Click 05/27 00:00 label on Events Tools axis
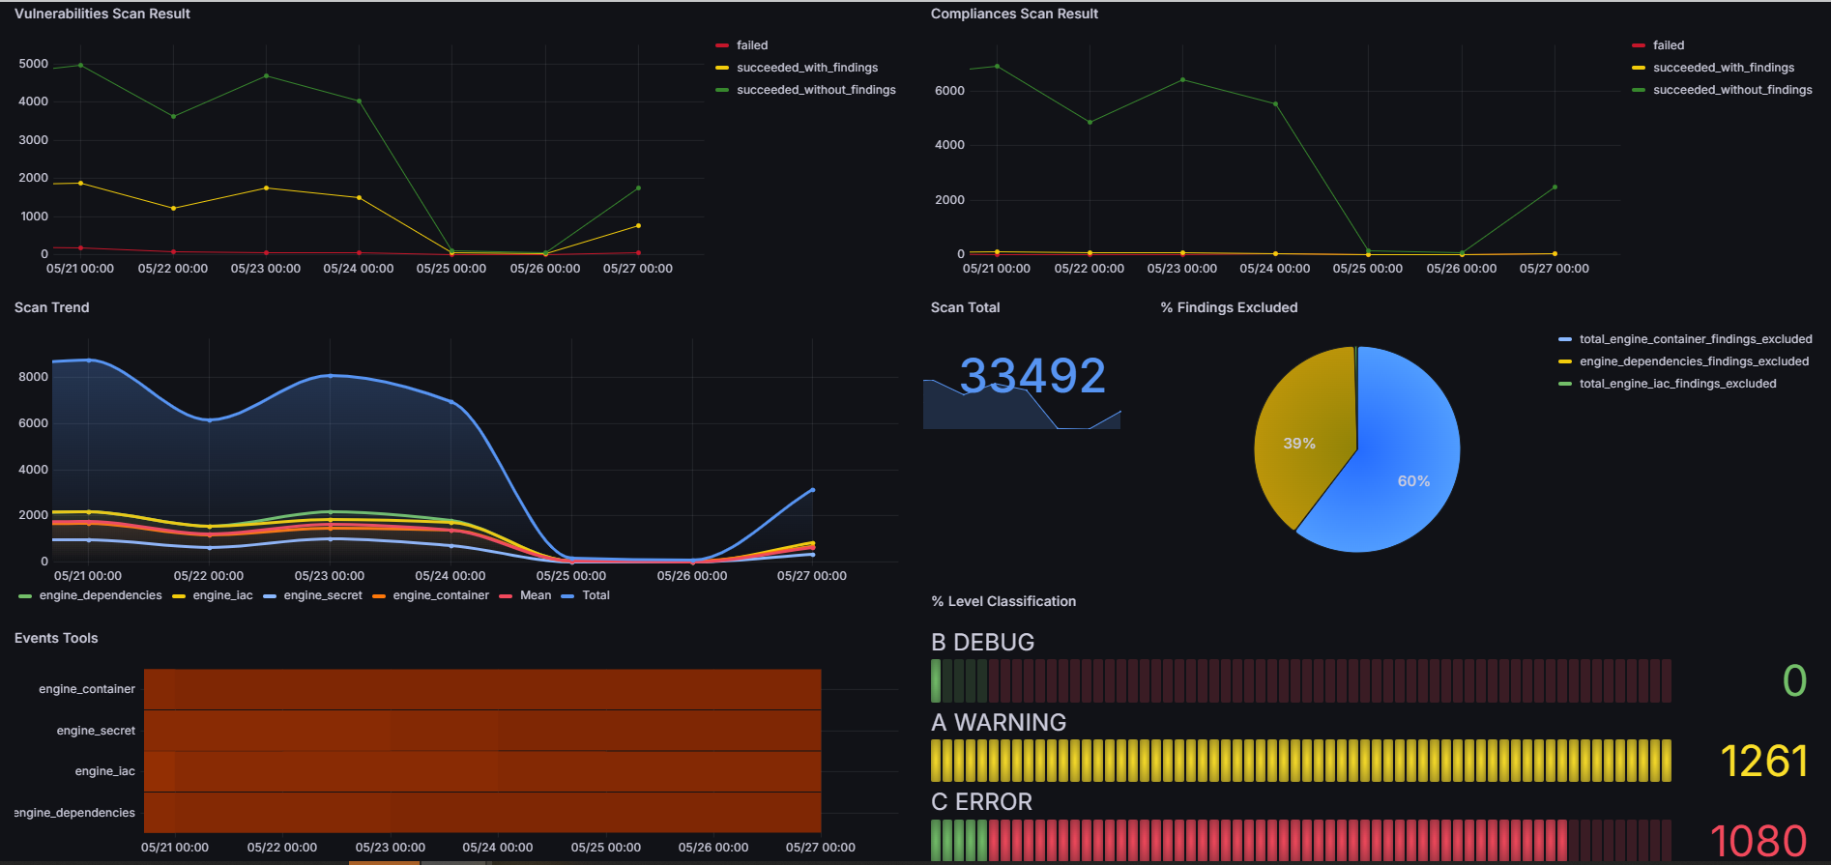The height and width of the screenshot is (865, 1831). click(820, 848)
